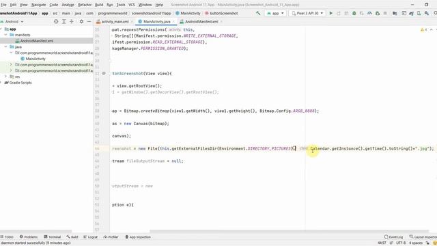Image resolution: width=437 pixels, height=246 pixels.
Task: Click the UTF-8 encoding in status bar
Action: tap(401, 243)
